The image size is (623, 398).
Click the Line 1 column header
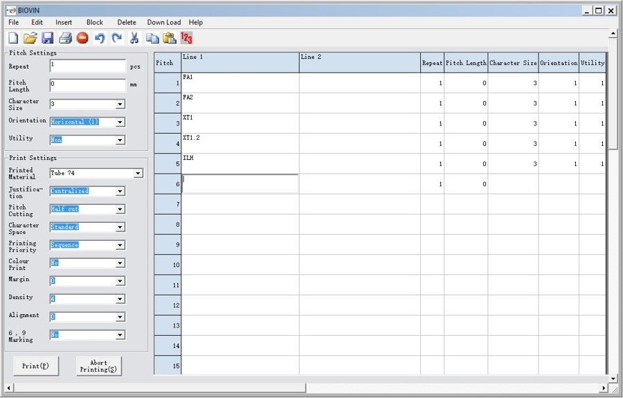pyautogui.click(x=240, y=62)
